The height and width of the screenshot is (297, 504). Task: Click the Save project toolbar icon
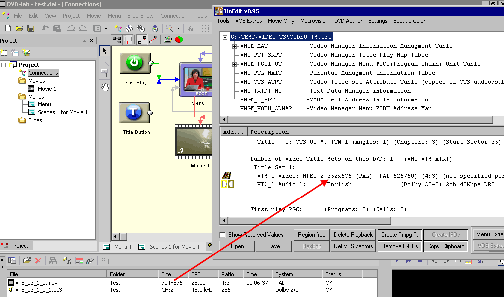click(31, 28)
